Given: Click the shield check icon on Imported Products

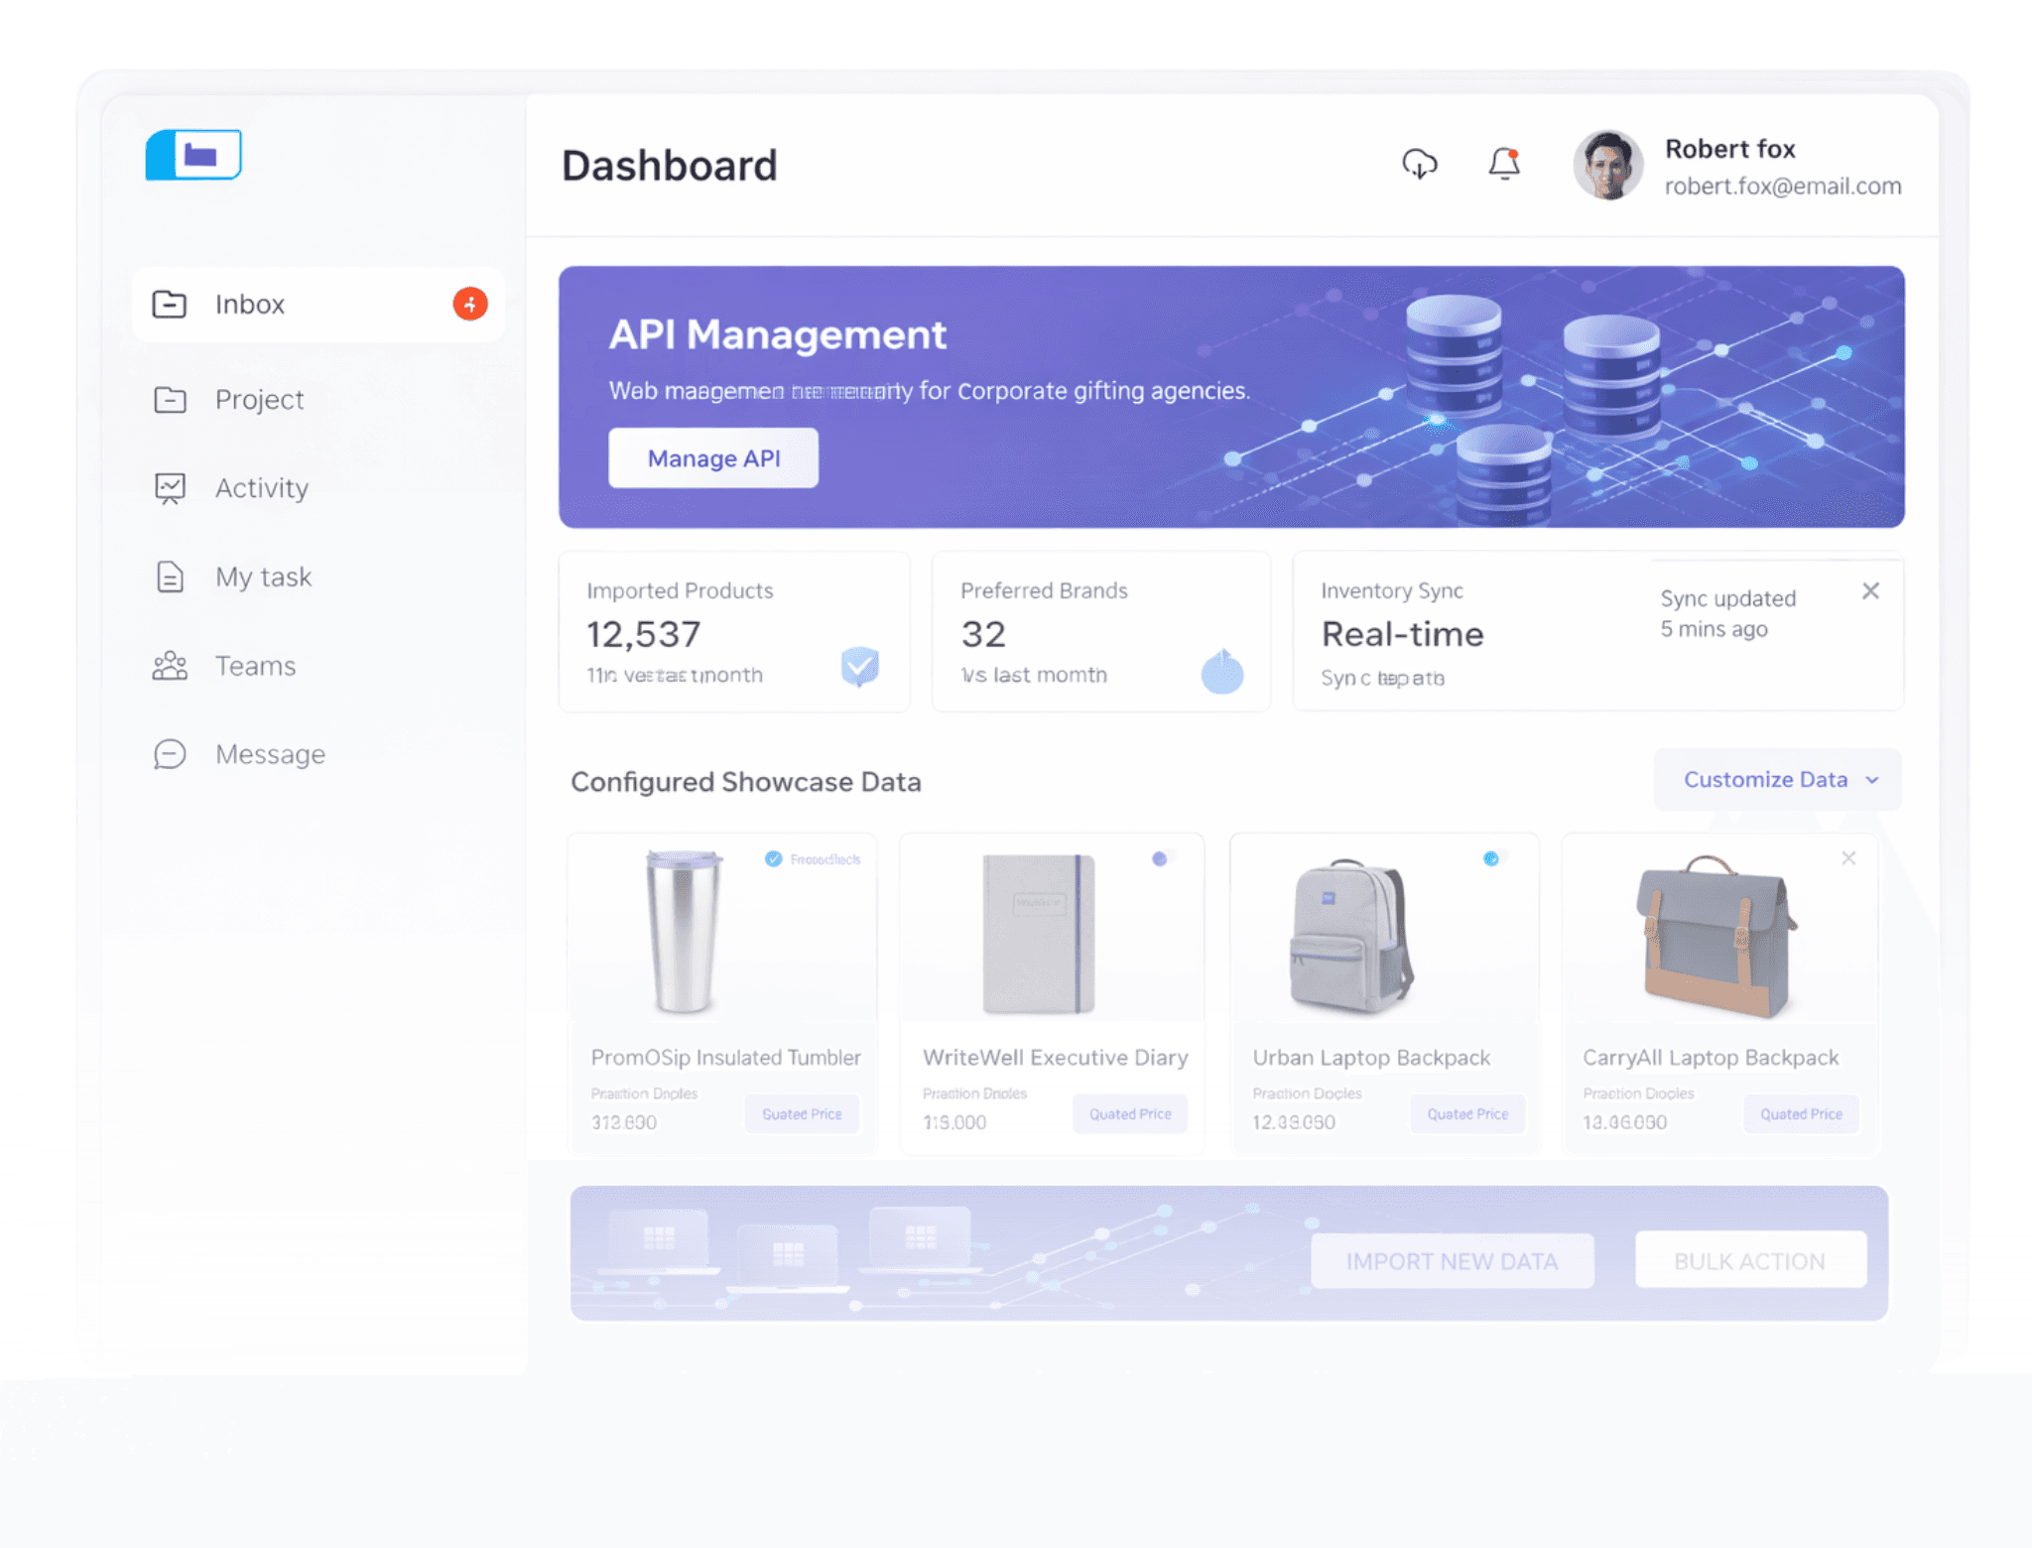Looking at the screenshot, I should click(x=859, y=666).
